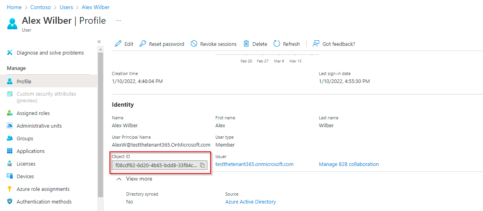
Task: Open Diagnose and solve problems
Action: click(x=50, y=53)
